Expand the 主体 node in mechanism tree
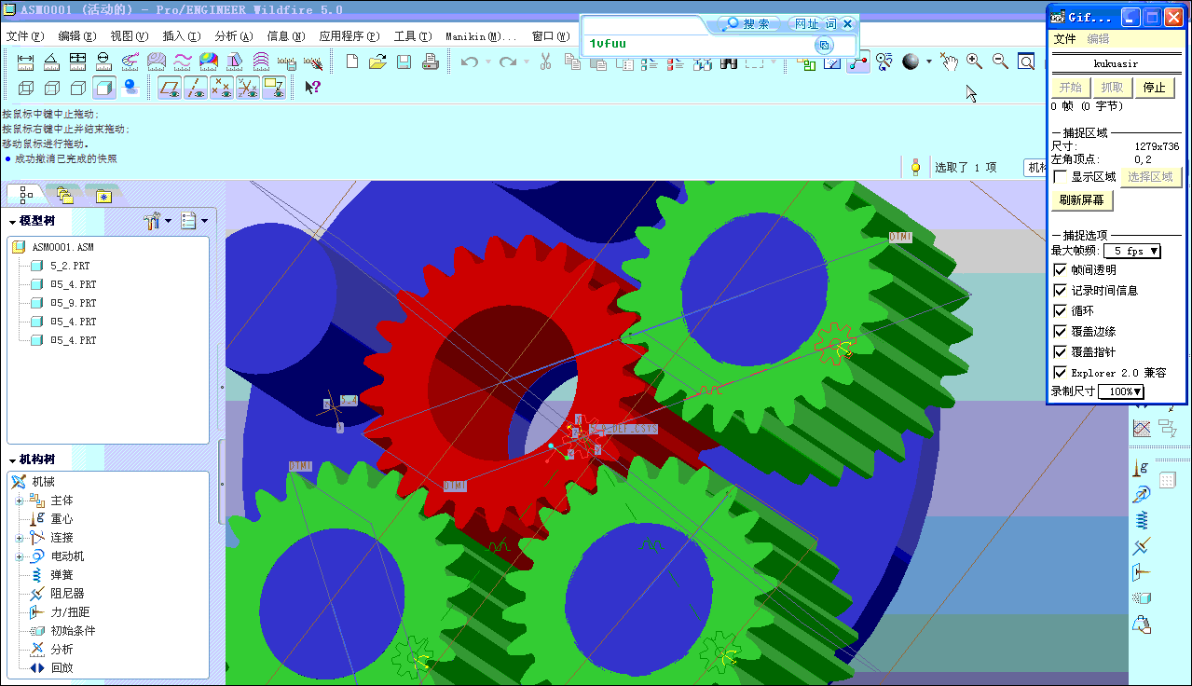Viewport: 1192px width, 686px height. pos(19,501)
